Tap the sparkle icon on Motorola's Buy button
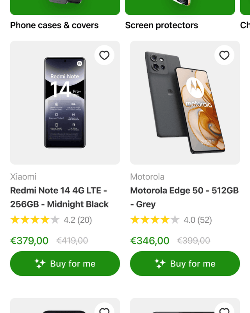Screen dimensions: 250x313 pyautogui.click(x=161, y=263)
